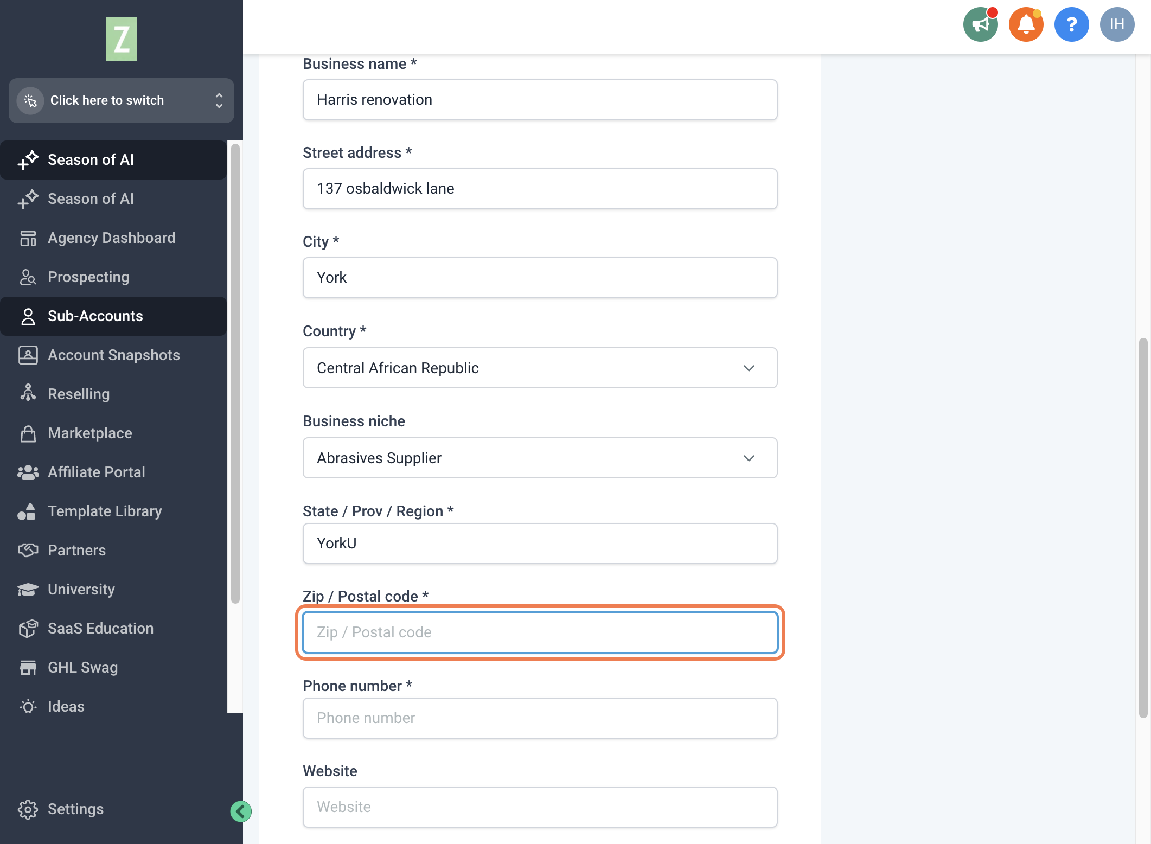The image size is (1151, 844).
Task: Open the notifications bell icon
Action: click(x=1026, y=24)
